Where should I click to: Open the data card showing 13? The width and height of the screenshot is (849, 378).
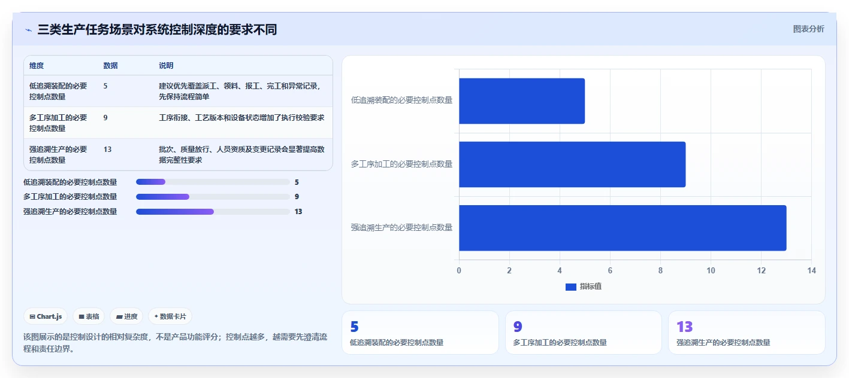[x=747, y=333]
